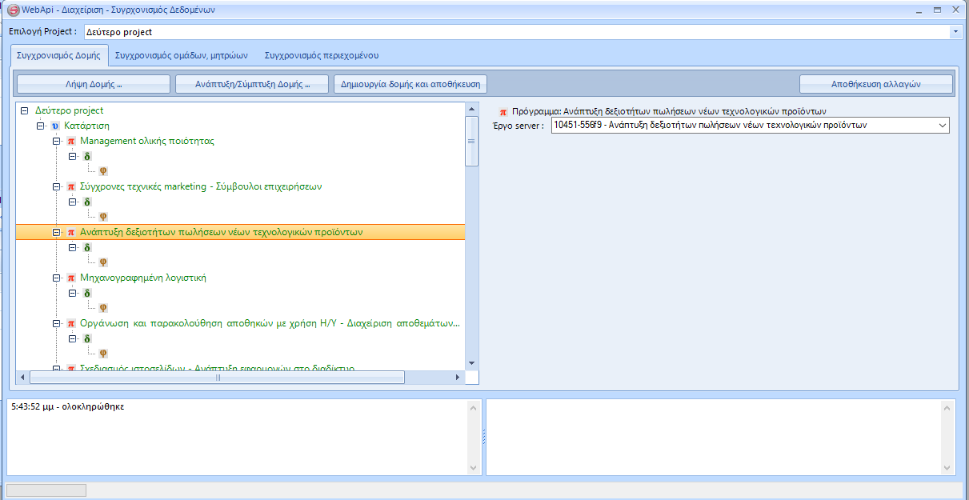Viewport: 969px width, 500px height.
Task: Open the Επιλογή Project dropdown arrow
Action: pyautogui.click(x=955, y=32)
